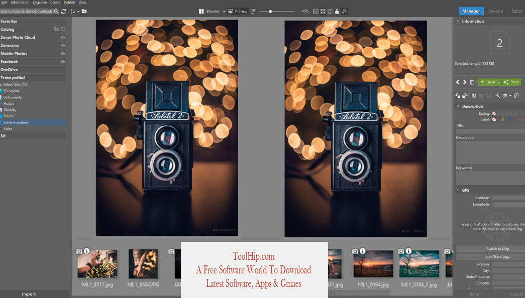Click the green Export button

point(487,82)
